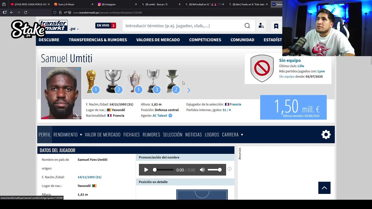Open the bookmark watchlist icon
Image resolution: width=372 pixels, height=209 pixels.
click(276, 26)
